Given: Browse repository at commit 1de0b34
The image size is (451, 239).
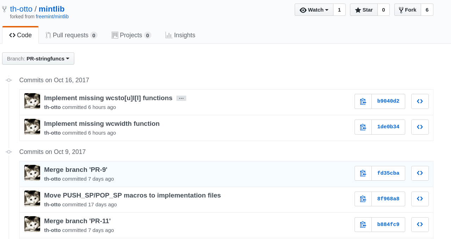Looking at the screenshot, I should click(420, 127).
